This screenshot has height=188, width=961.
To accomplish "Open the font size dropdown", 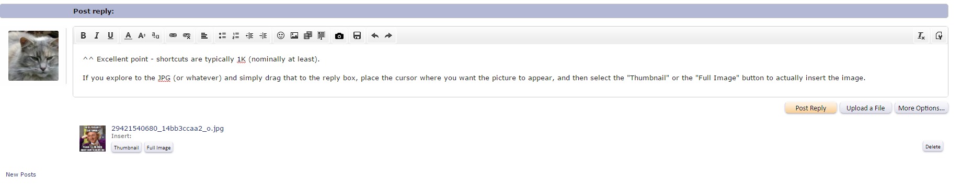I will (142, 35).
